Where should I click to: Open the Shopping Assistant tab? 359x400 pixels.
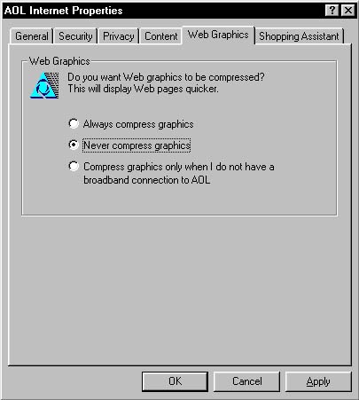pyautogui.click(x=299, y=36)
